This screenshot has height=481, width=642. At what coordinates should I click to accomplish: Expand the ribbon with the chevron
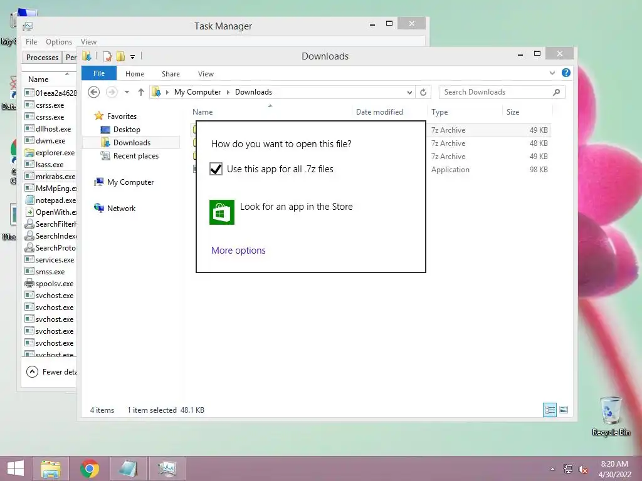click(x=552, y=73)
